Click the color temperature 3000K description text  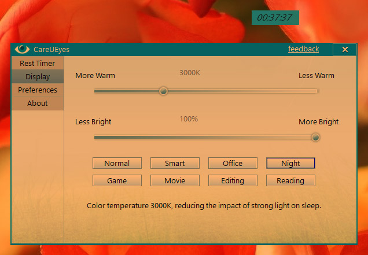[204, 206]
